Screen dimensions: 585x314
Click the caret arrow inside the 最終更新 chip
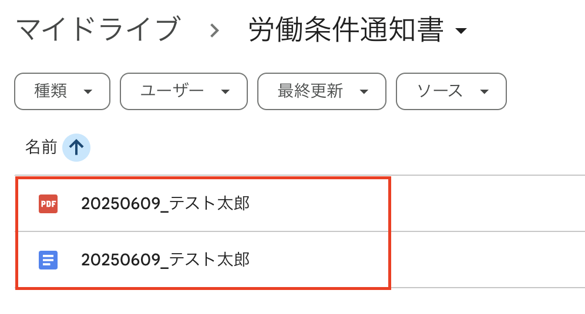pos(364,91)
